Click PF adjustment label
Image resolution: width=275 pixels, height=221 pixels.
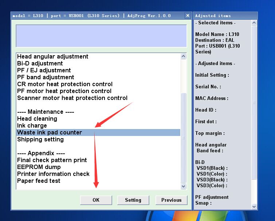[212, 197]
